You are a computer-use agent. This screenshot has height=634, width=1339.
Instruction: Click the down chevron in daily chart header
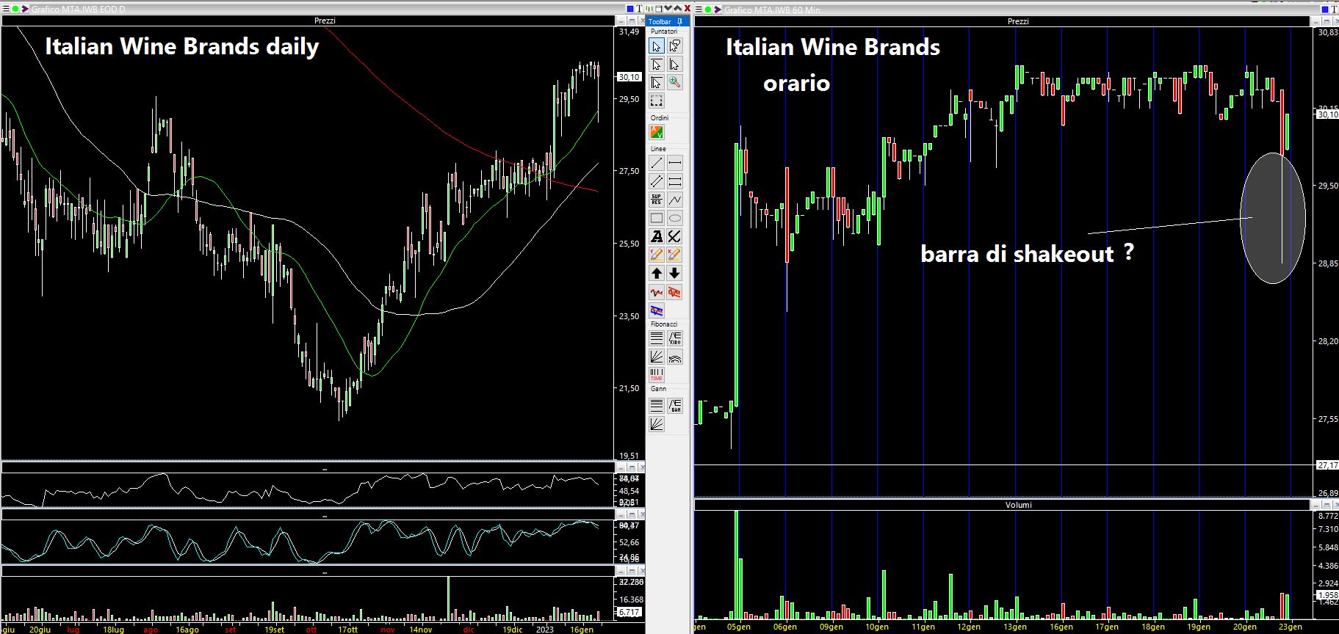point(668,9)
